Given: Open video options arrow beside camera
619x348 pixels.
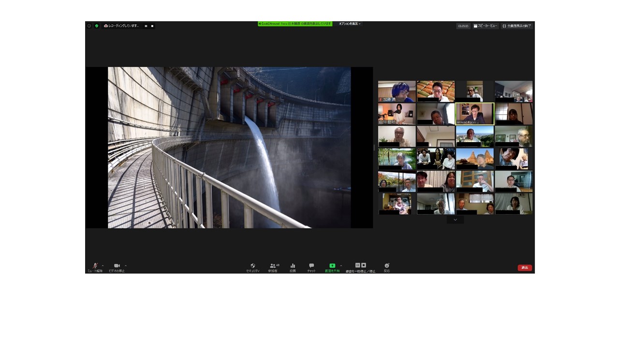Looking at the screenshot, I should coord(126,265).
